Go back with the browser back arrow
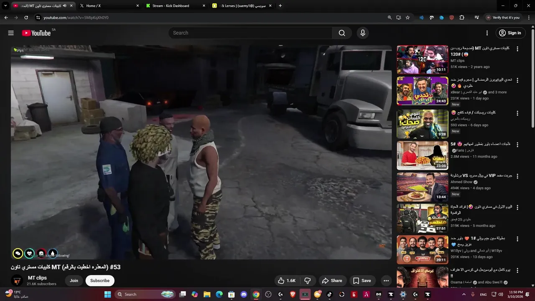 click(6, 18)
